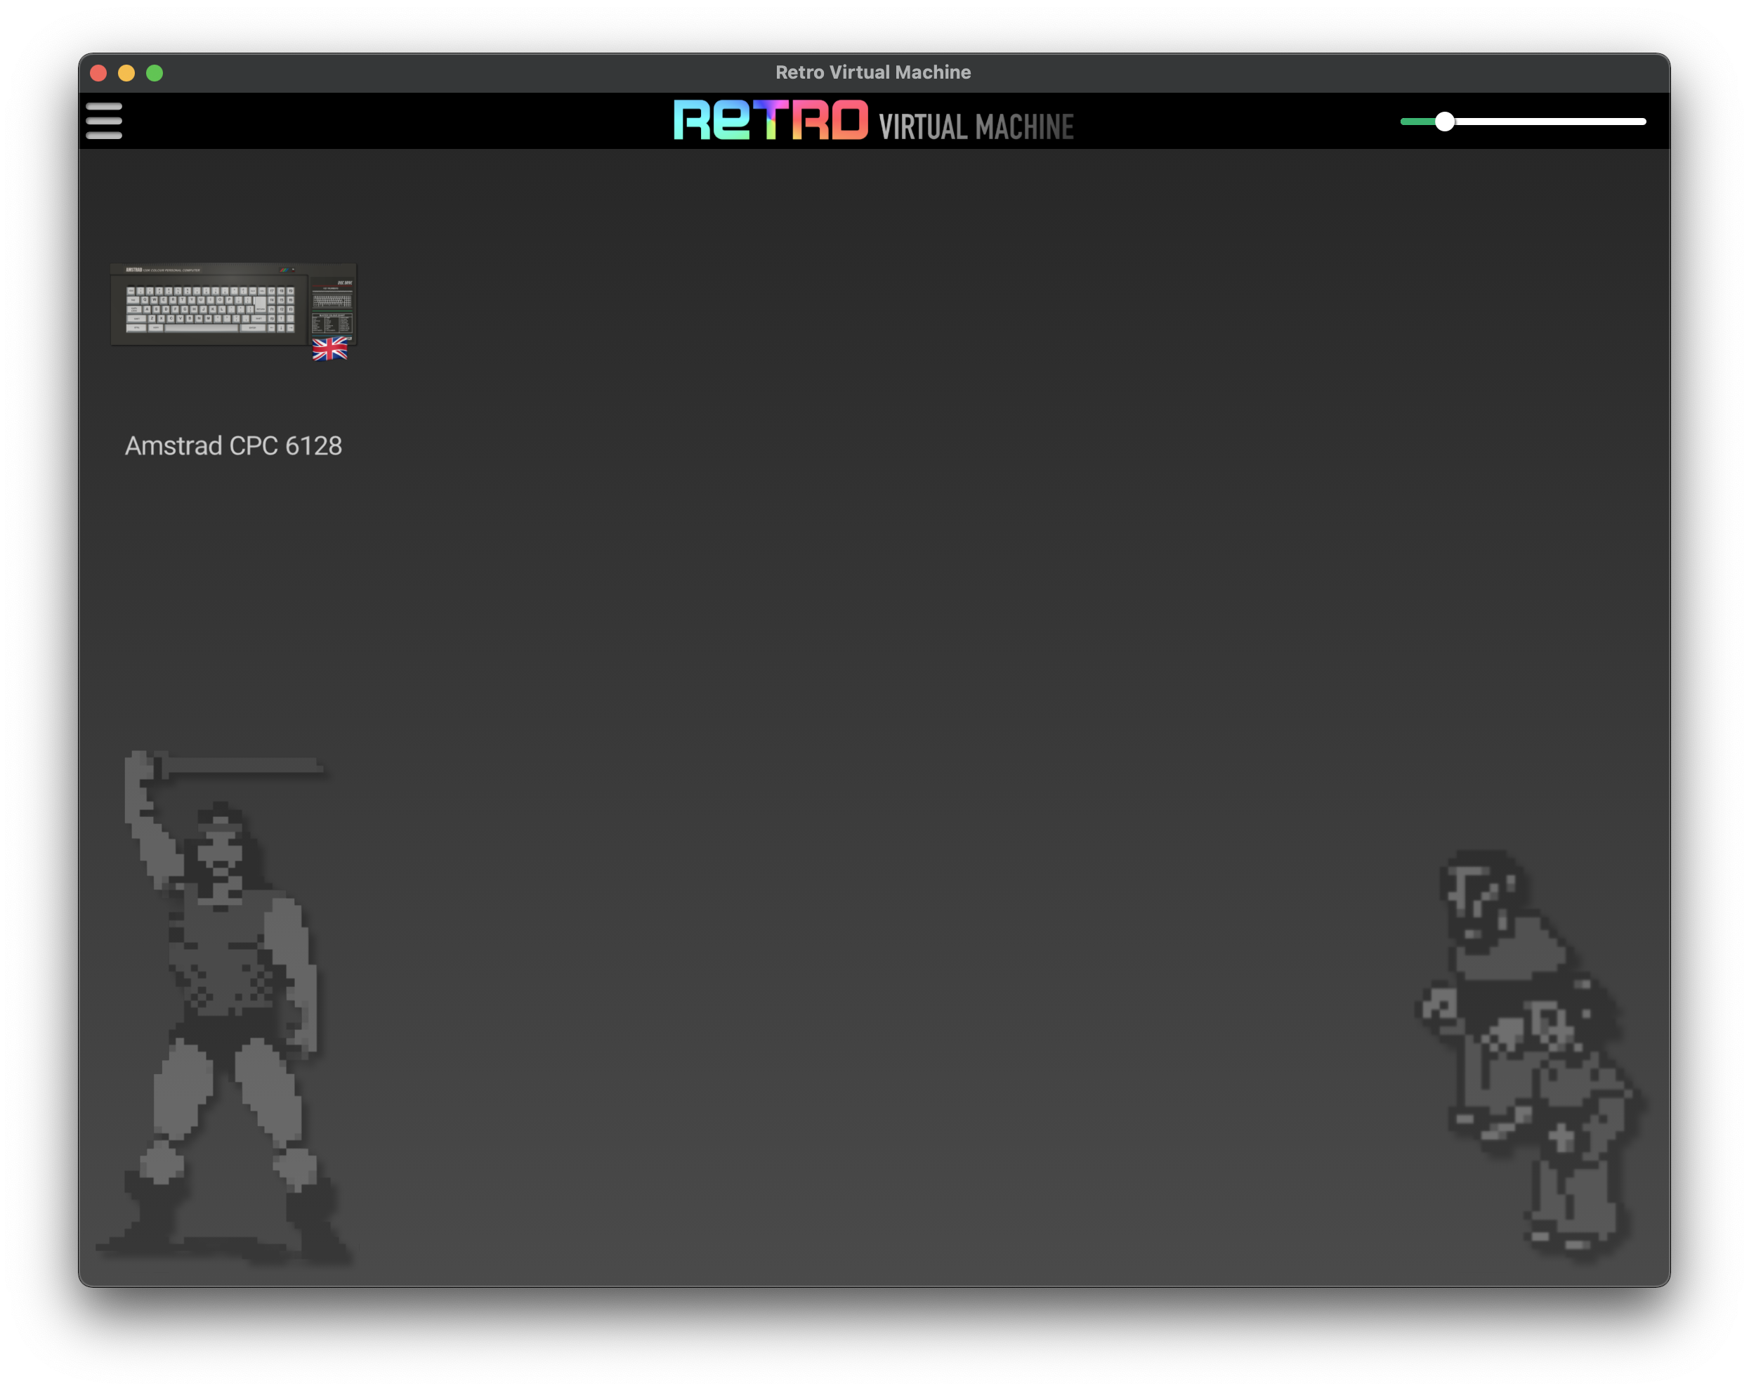
Task: Minimize the window with the yellow button
Action: point(126,73)
